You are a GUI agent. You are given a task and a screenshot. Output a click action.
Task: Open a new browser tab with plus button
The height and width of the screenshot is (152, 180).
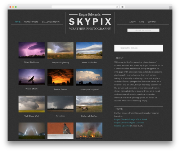(x=171, y=8)
